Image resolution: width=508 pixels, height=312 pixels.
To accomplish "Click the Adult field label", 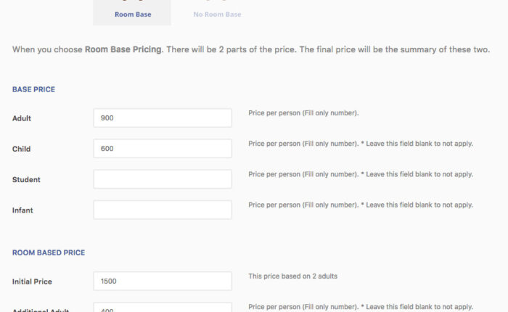I will (x=22, y=118).
